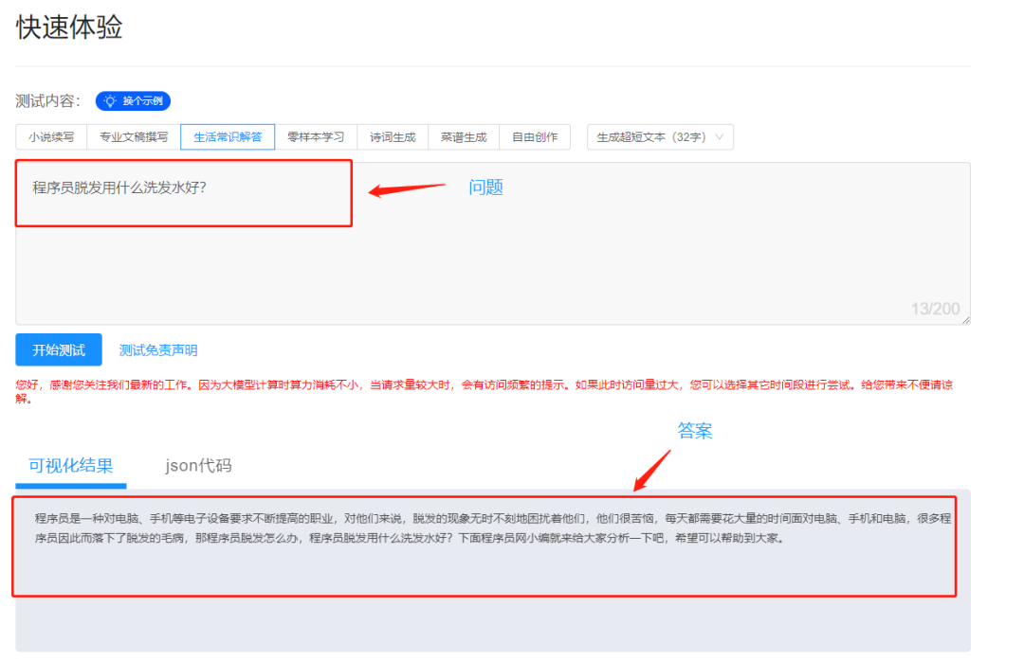This screenshot has width=1024, height=661.
Task: Switch to the 可视化结果 tab
Action: point(71,466)
